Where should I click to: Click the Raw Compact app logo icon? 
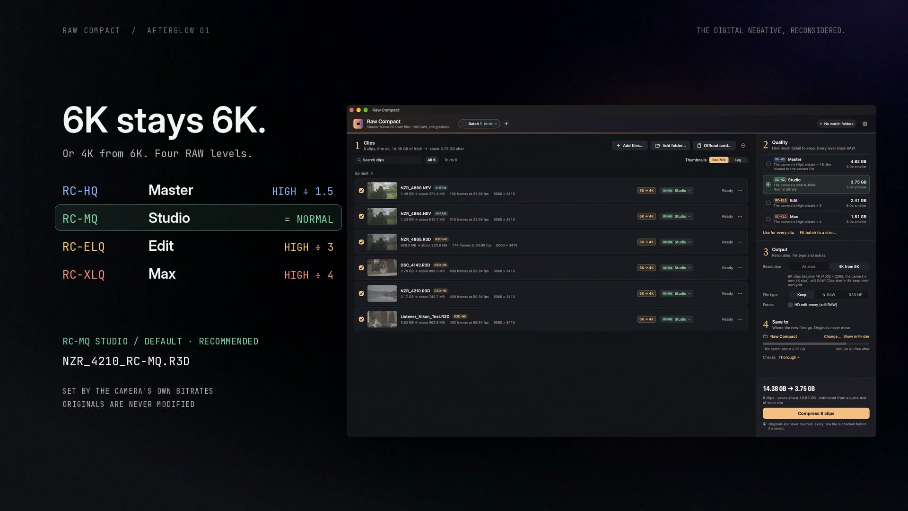pos(358,124)
